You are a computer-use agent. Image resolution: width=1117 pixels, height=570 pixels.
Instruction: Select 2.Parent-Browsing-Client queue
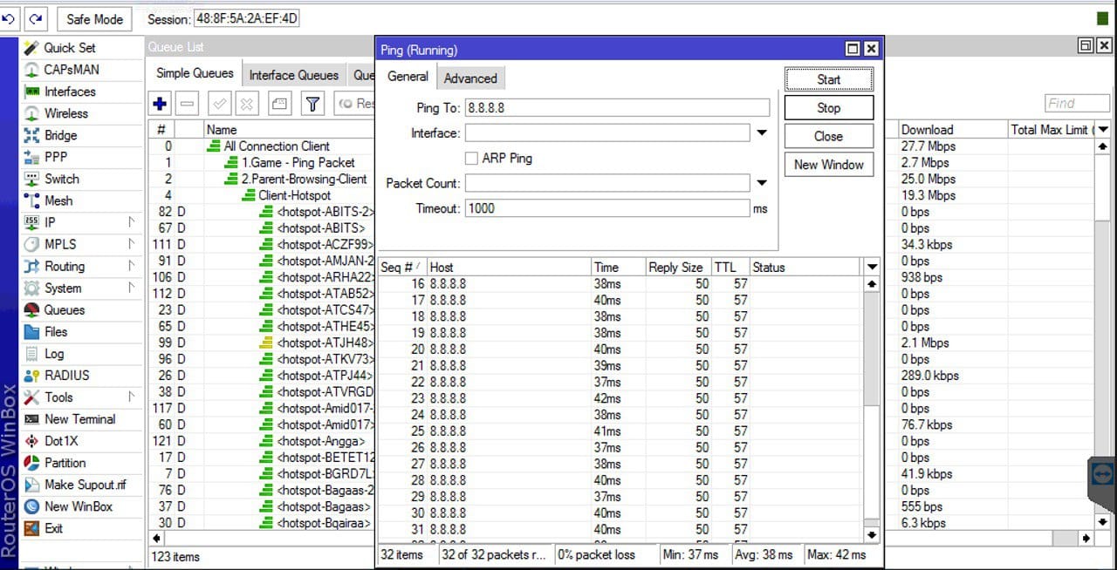(x=304, y=180)
